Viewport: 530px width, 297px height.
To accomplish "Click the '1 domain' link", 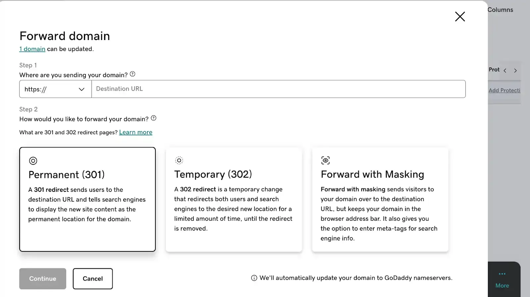I will tap(32, 49).
